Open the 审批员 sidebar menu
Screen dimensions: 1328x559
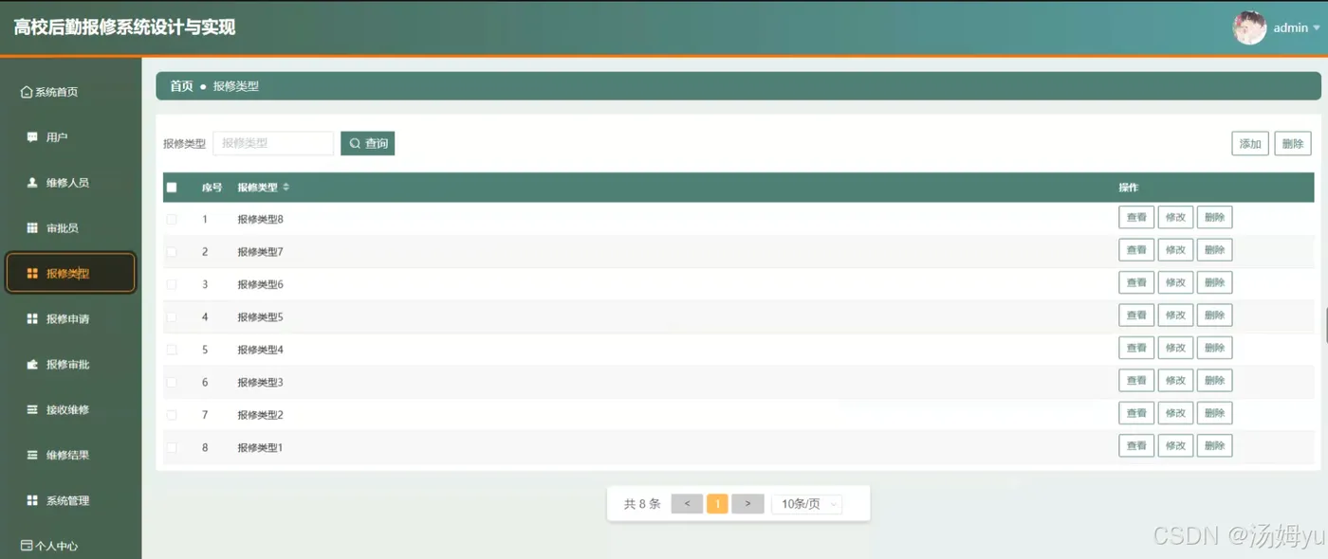click(70, 227)
